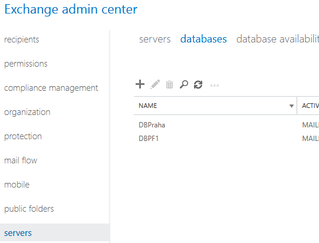Open compliance management section
319x243 pixels.
pyautogui.click(x=51, y=88)
